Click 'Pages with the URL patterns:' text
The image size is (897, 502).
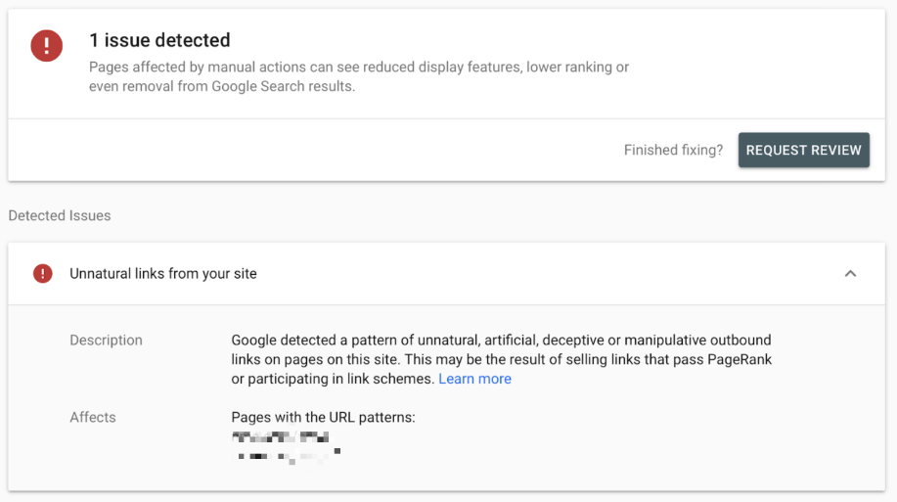tap(323, 417)
